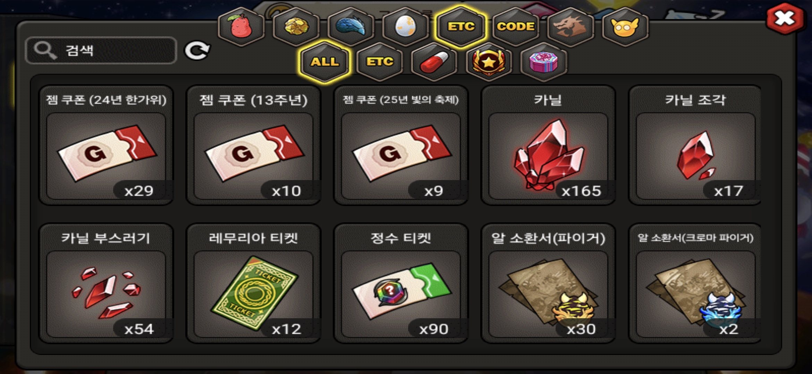Open the CODE tab
This screenshot has height=374, width=812.
point(515,27)
